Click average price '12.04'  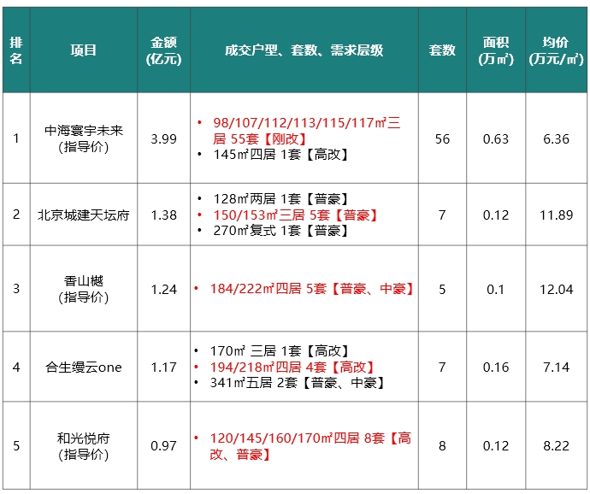click(x=556, y=289)
